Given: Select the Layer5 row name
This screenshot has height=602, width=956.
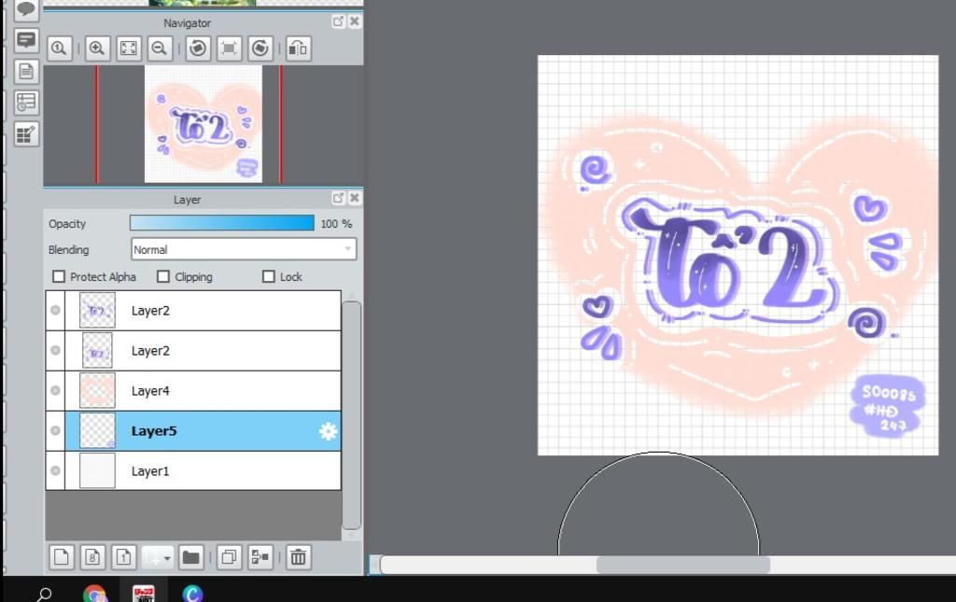Looking at the screenshot, I should coord(154,431).
